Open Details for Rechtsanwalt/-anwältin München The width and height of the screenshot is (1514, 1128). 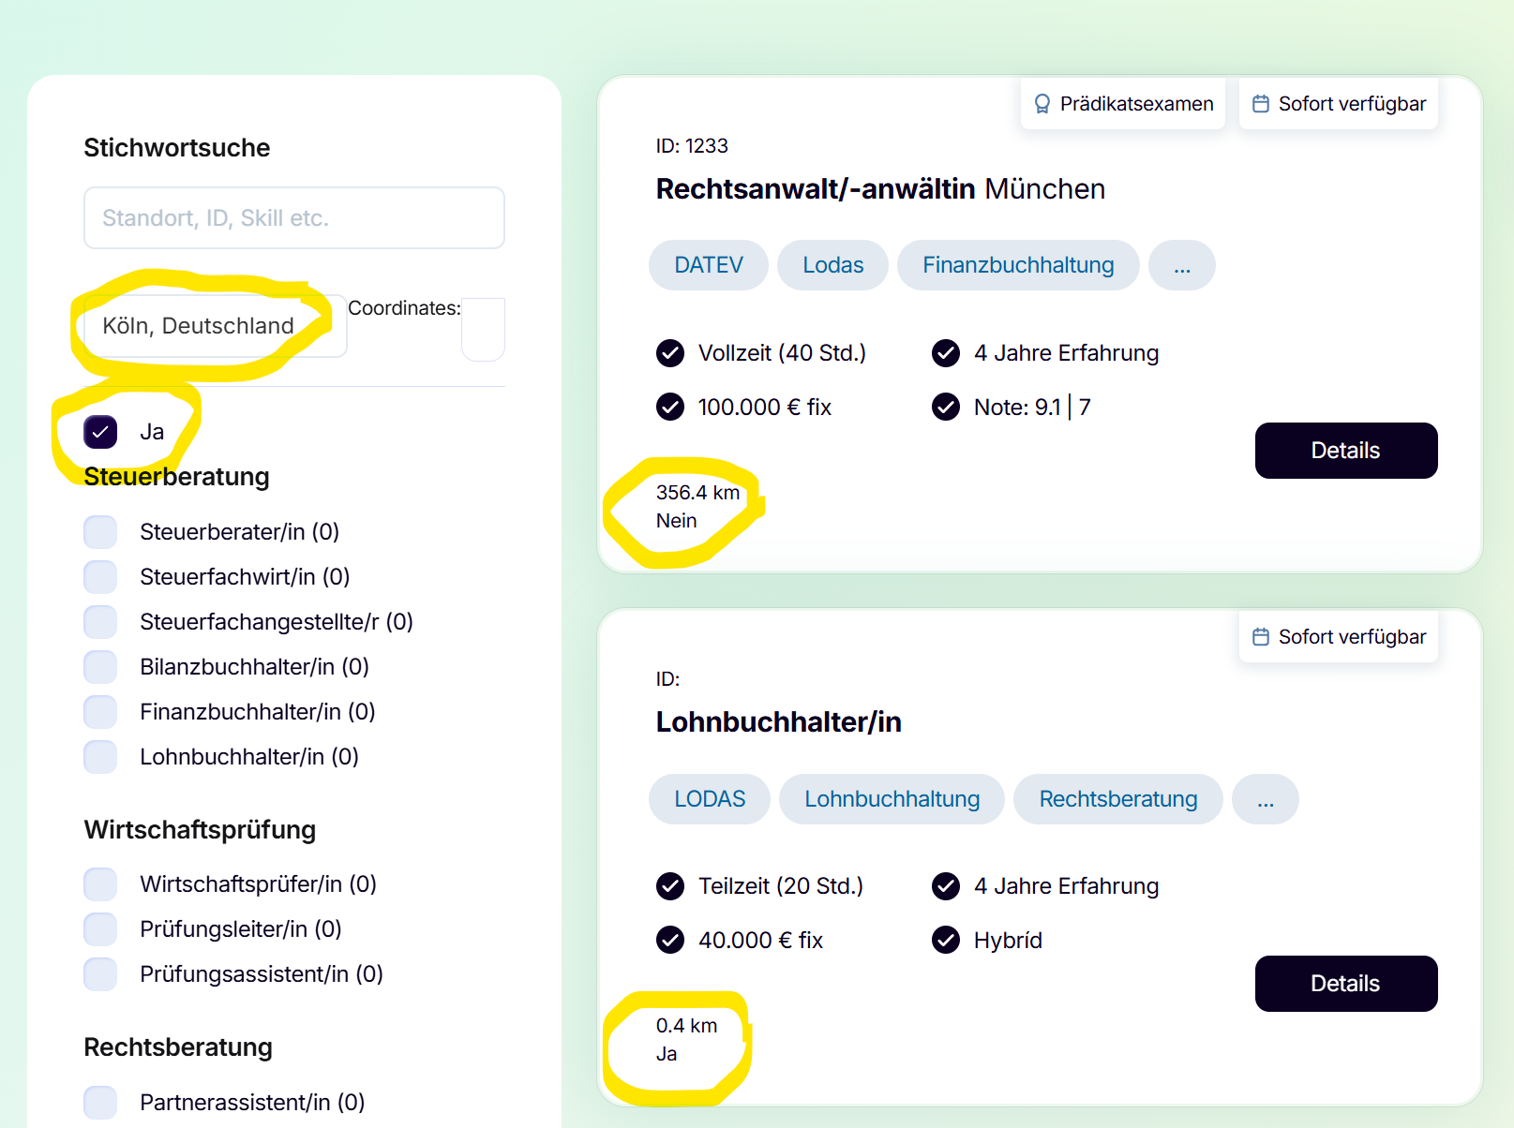(1345, 451)
